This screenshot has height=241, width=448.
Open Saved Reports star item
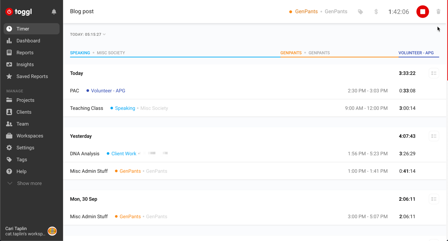point(32,76)
